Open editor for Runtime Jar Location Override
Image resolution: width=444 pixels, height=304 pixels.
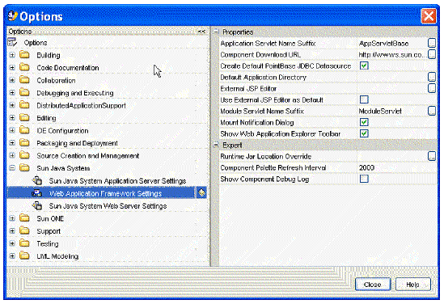[432, 156]
